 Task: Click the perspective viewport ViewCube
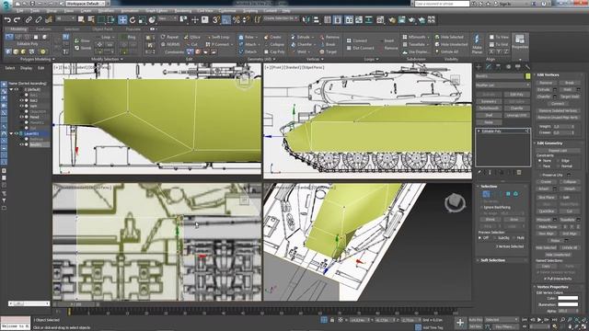tap(456, 202)
